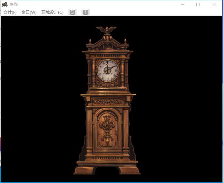Open the 环境设定(C) menu
Screen dimensions: 223x183
pos(52,12)
